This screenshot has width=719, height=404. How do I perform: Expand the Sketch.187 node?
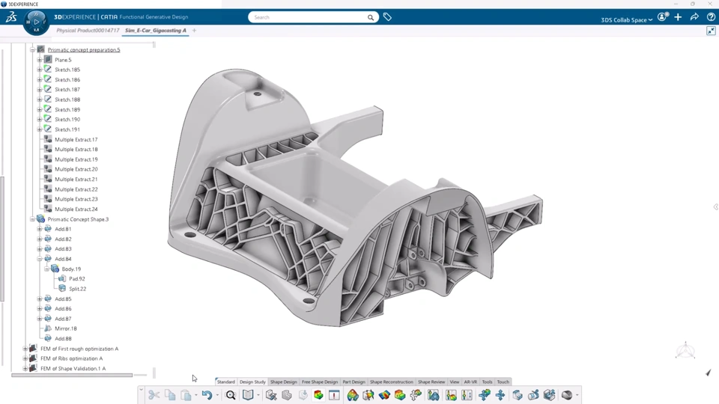40,89
